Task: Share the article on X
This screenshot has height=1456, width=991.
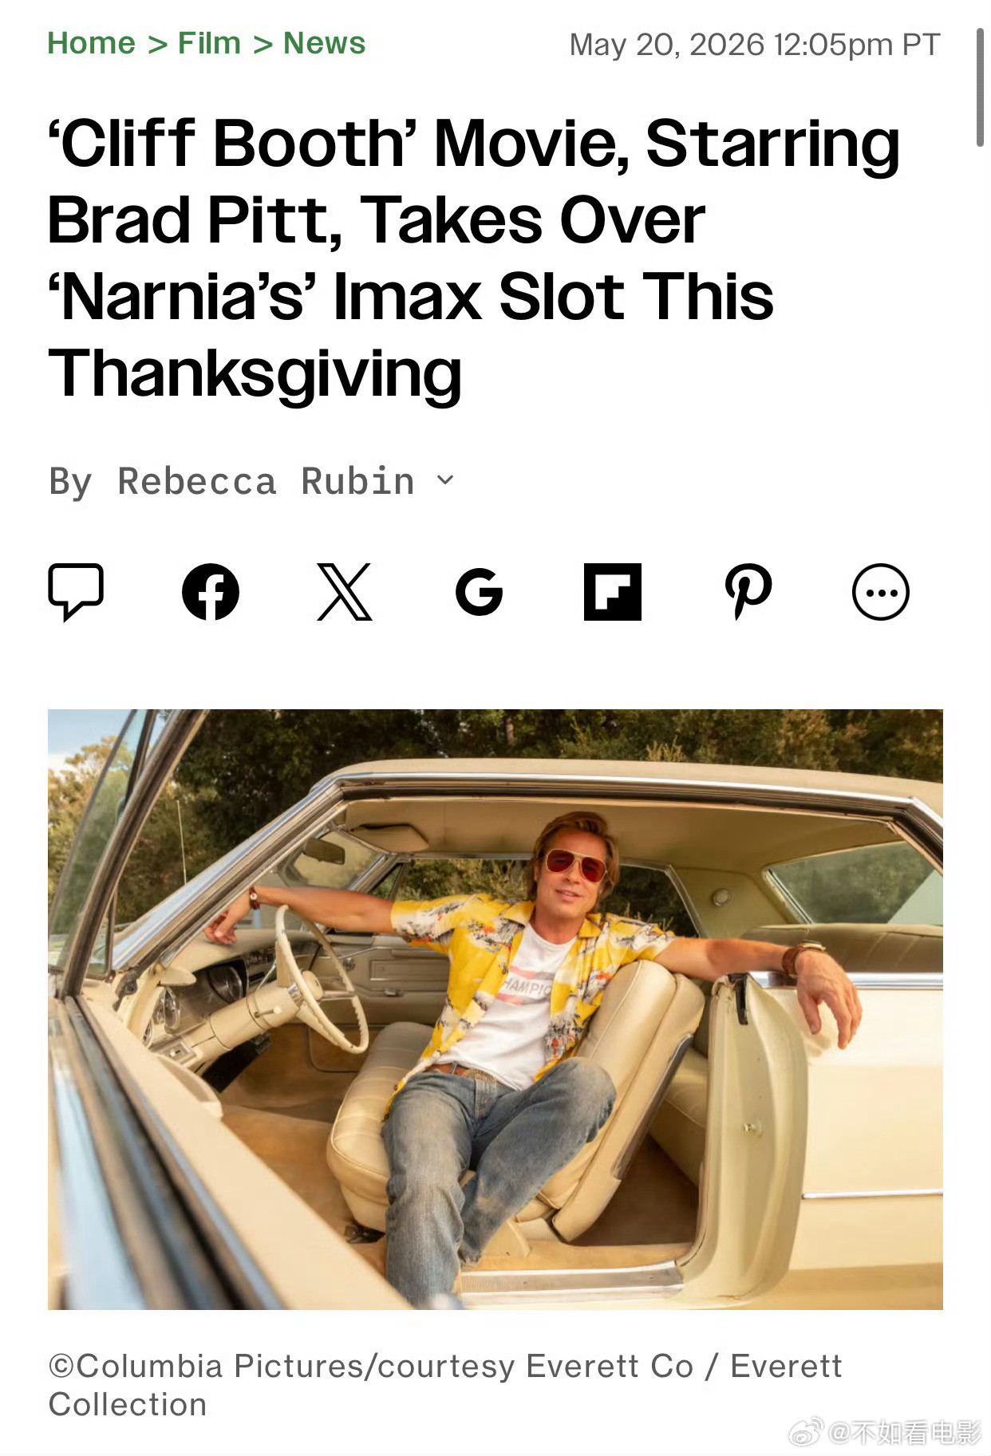Action: click(345, 592)
